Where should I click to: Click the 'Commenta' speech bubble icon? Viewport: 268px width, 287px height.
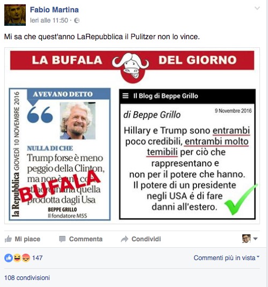pyautogui.click(x=62, y=239)
